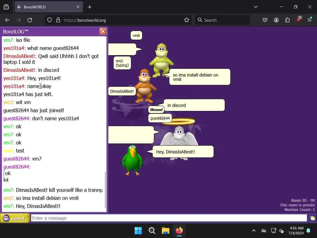Click the 'in discord' speech bubble
Image resolution: width=317 pixels, height=238 pixels.
[194, 105]
